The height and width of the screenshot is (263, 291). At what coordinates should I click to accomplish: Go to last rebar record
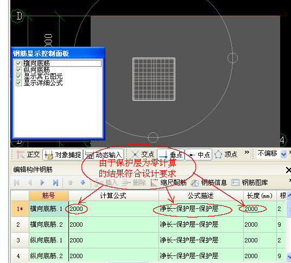(55, 183)
